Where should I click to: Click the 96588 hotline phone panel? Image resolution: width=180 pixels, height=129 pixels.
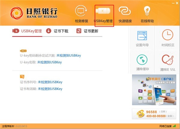click(x=154, y=114)
